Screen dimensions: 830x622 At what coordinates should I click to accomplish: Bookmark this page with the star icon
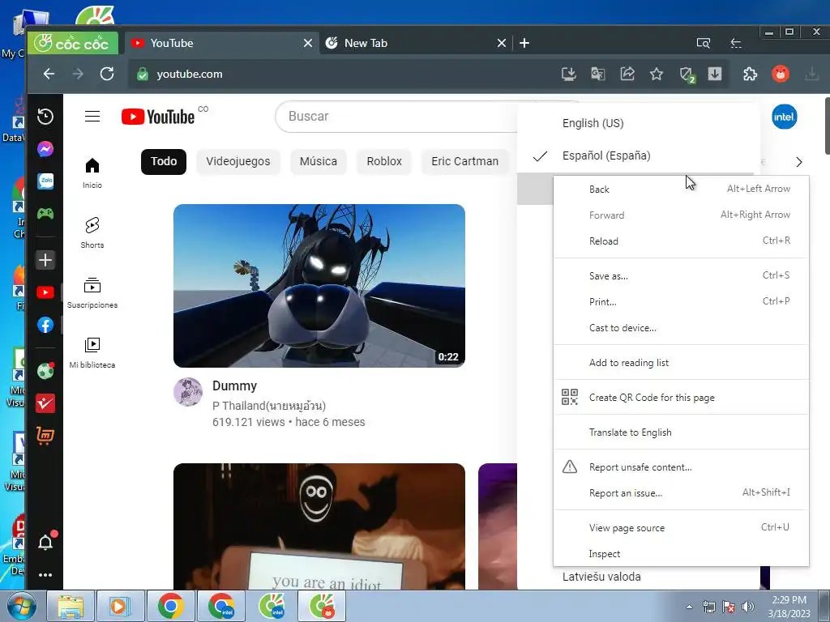point(657,74)
